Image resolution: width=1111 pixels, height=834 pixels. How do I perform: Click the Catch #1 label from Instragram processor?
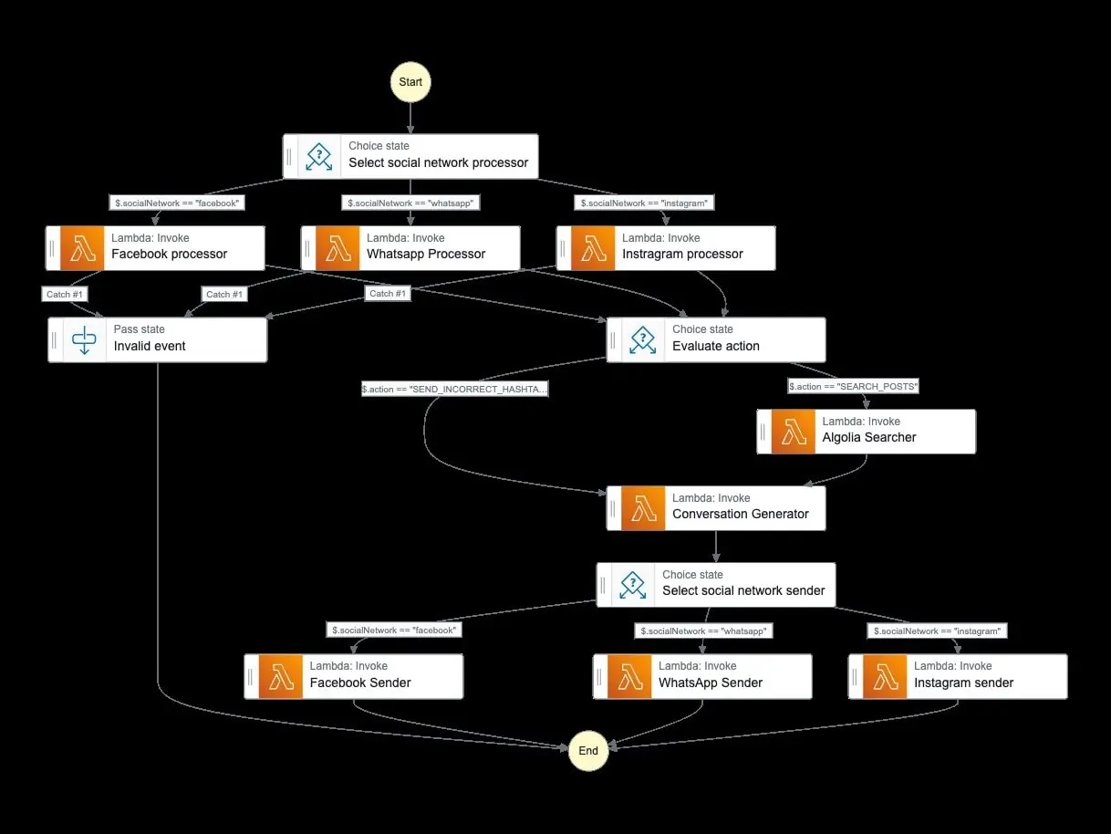[x=388, y=293]
